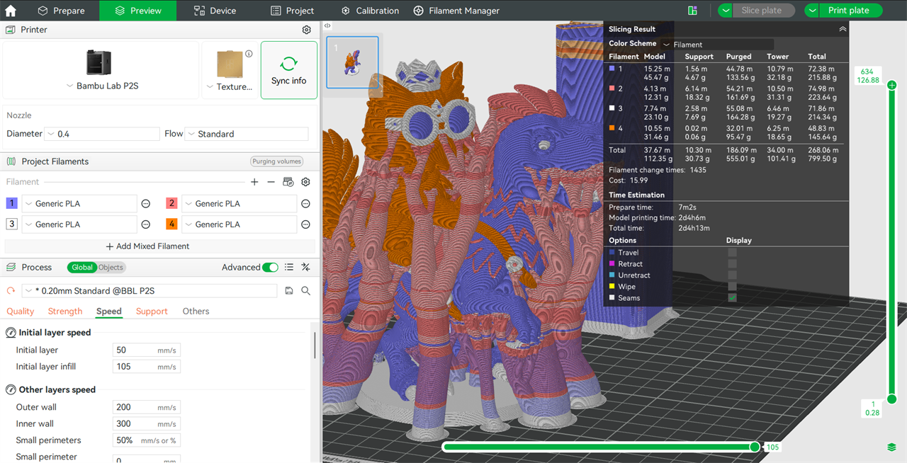Open the nozzle Diameter dropdown
The width and height of the screenshot is (907, 463).
[x=102, y=134]
